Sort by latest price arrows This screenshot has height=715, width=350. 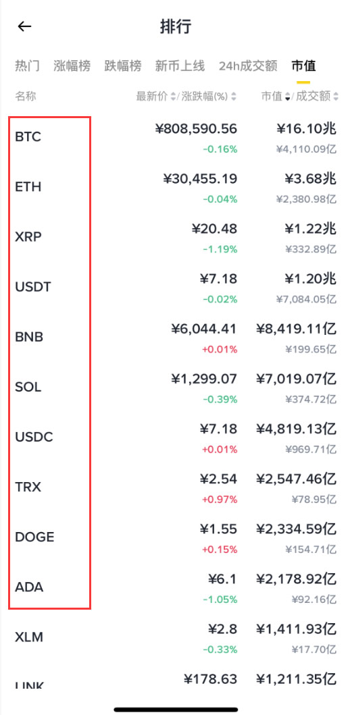coord(173,97)
